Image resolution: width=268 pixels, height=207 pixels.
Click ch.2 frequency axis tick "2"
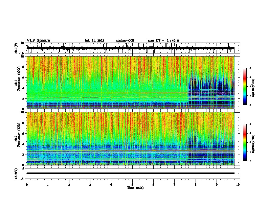tap(23, 155)
